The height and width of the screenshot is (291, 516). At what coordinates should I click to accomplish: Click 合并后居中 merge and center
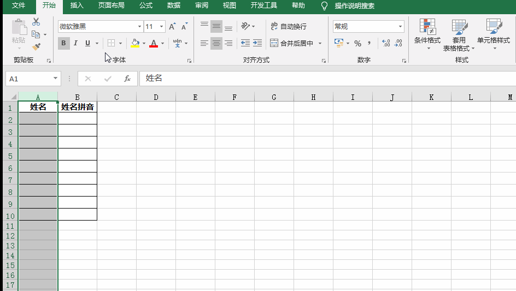(x=291, y=43)
